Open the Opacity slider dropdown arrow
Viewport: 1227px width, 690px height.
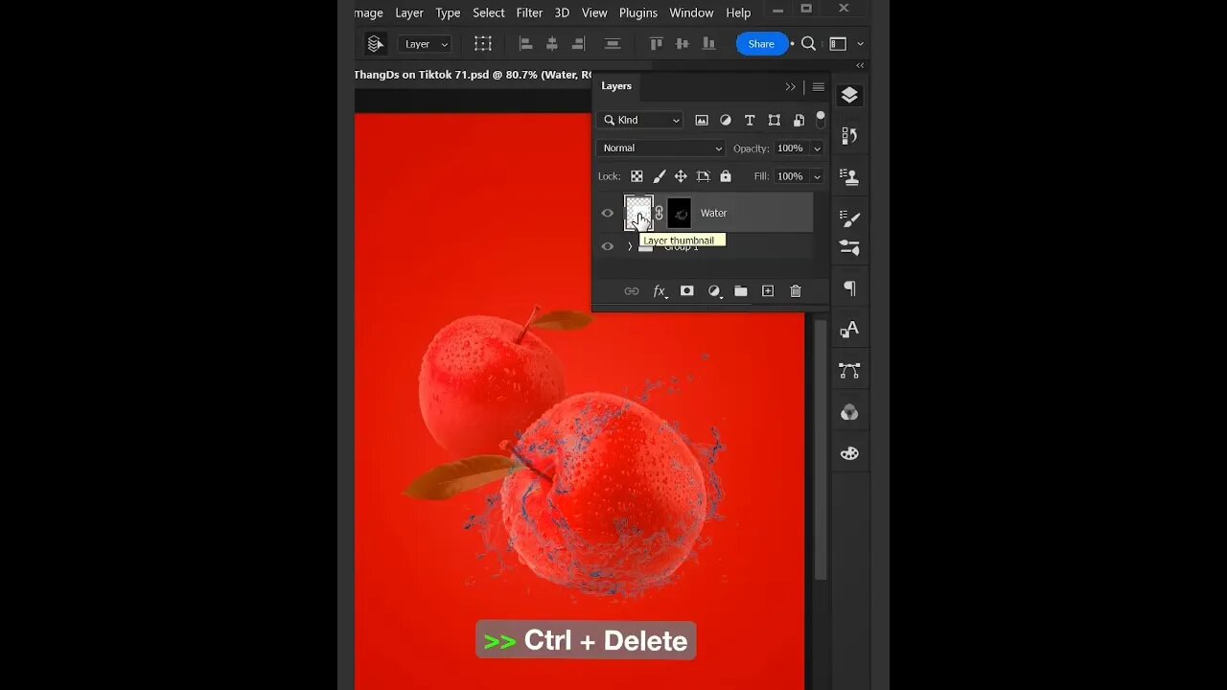[817, 149]
